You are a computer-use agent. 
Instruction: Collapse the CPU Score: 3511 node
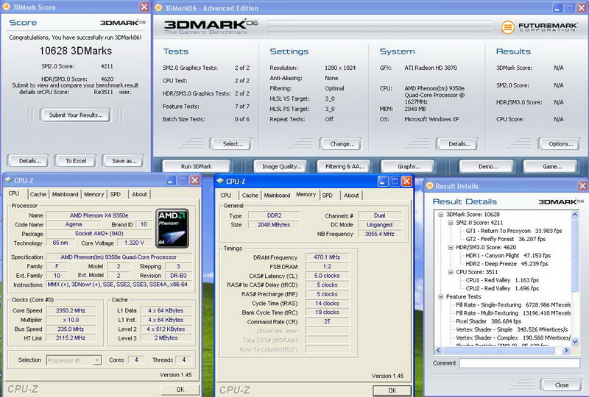[x=450, y=273]
